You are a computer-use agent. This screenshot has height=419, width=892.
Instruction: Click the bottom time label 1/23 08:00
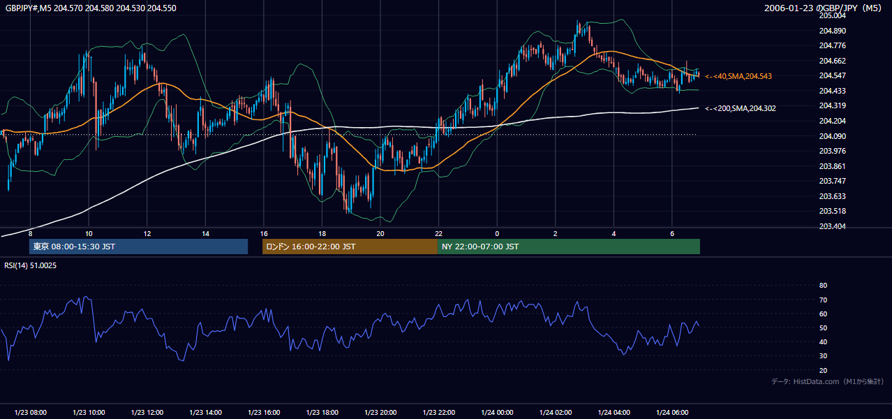tap(30, 413)
